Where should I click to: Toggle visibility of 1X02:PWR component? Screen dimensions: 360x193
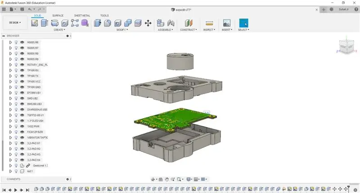tap(16, 126)
